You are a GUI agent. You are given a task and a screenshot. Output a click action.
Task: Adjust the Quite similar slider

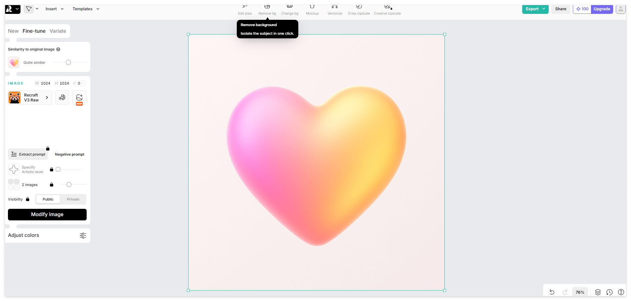click(68, 62)
